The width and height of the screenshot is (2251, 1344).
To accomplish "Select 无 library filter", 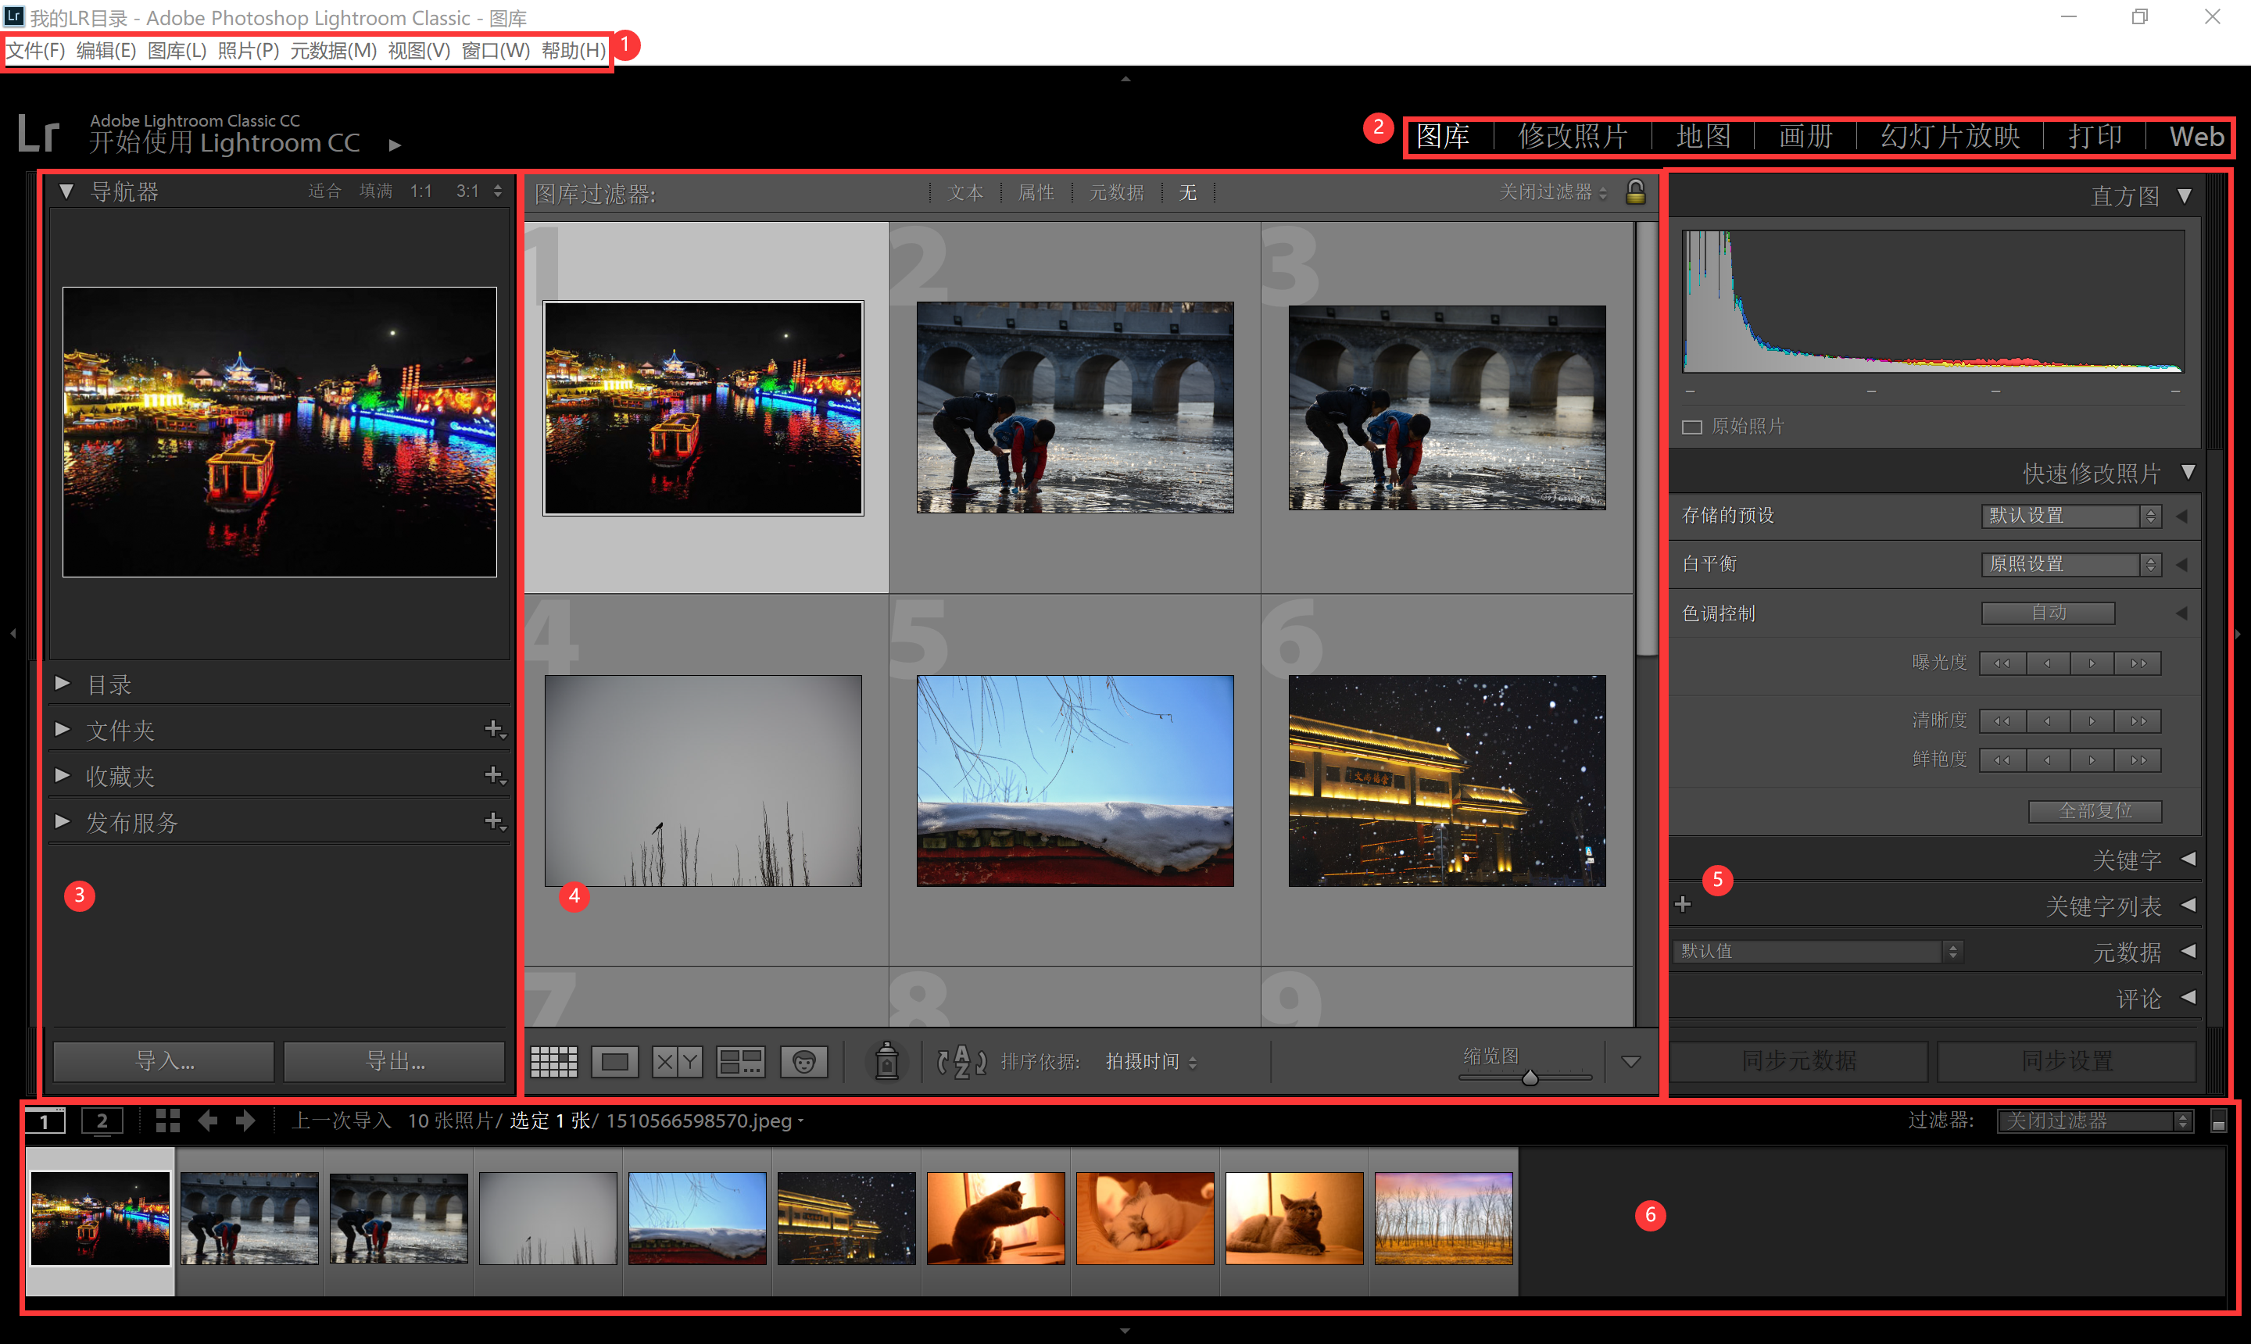I will pos(1187,193).
